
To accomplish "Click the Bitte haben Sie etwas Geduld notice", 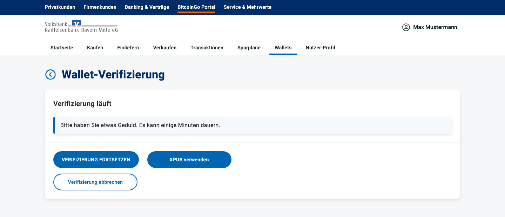I will click(252, 125).
